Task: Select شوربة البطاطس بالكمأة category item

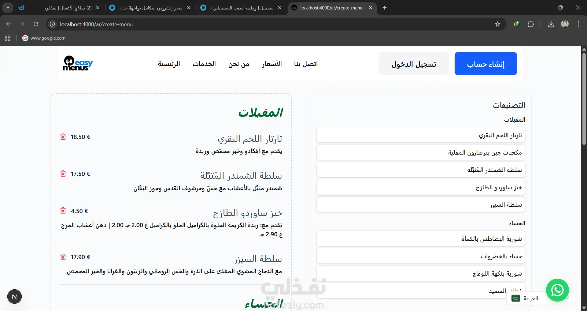Action: tap(421, 239)
